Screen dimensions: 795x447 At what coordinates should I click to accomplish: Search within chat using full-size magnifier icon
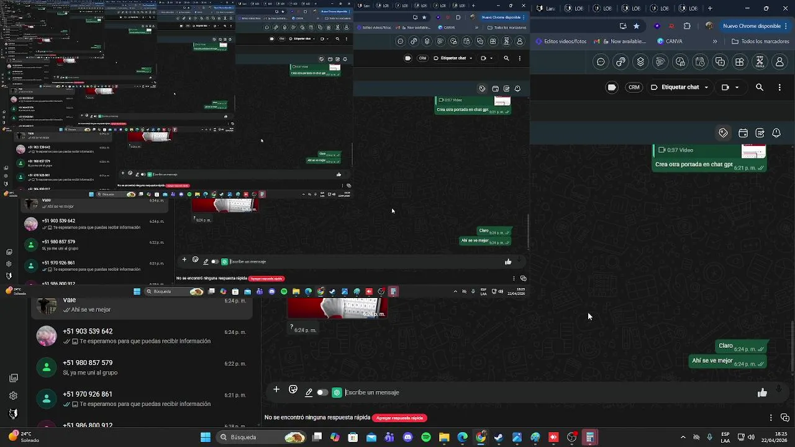[760, 88]
